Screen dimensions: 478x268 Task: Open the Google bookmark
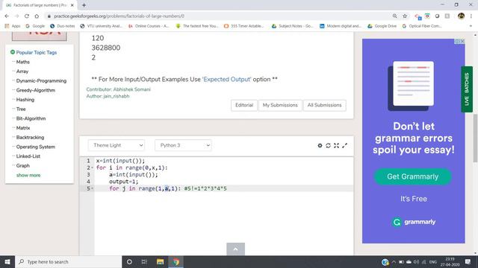coord(35,26)
